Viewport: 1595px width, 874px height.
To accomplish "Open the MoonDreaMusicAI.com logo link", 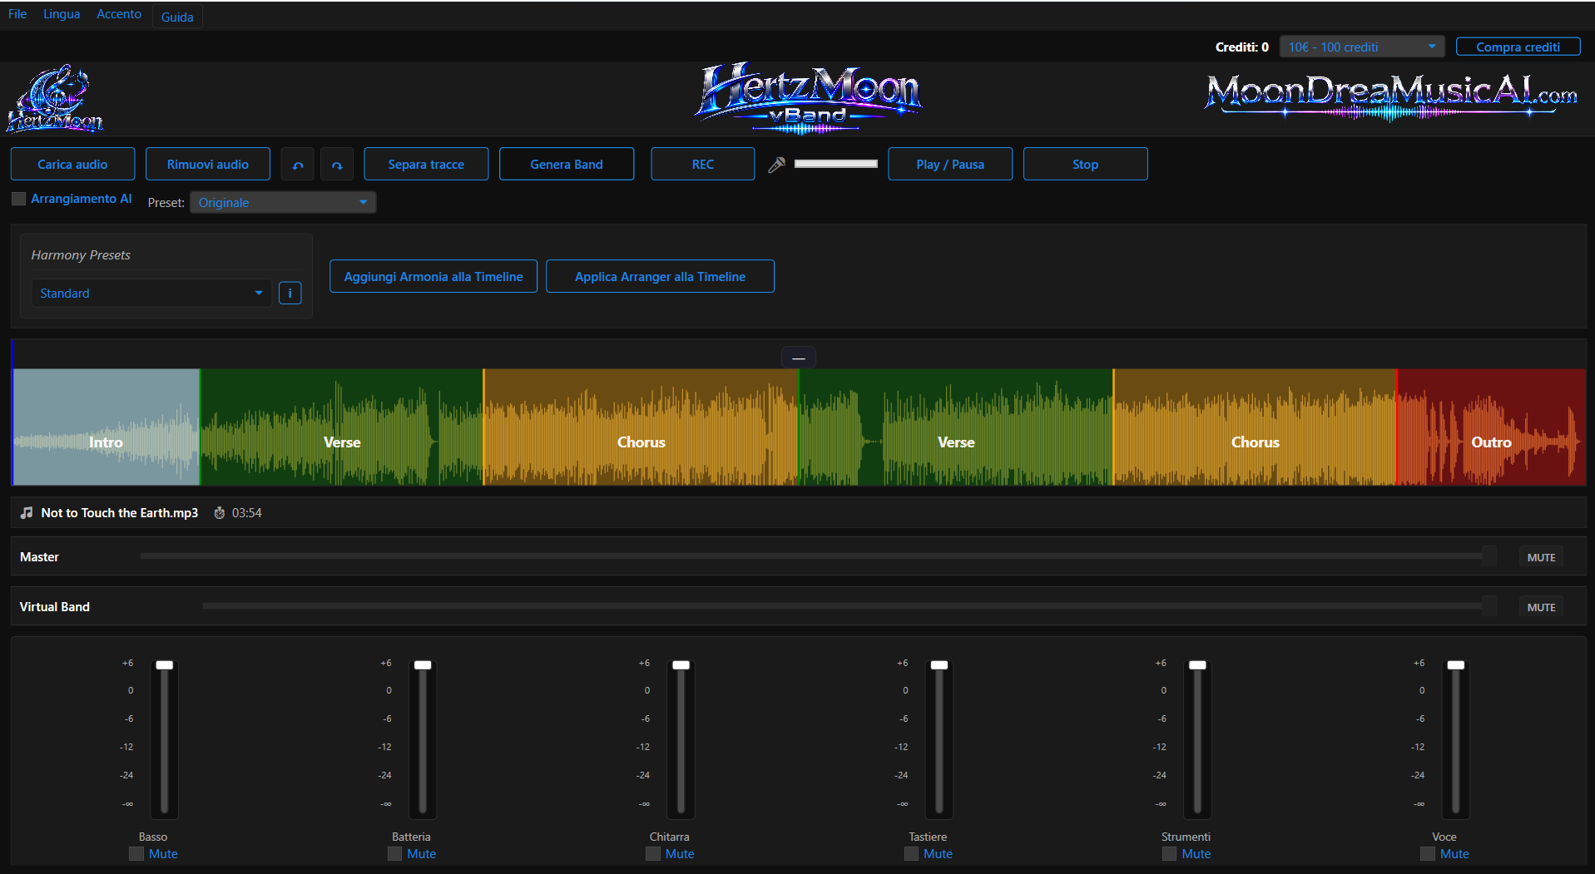I will point(1391,97).
